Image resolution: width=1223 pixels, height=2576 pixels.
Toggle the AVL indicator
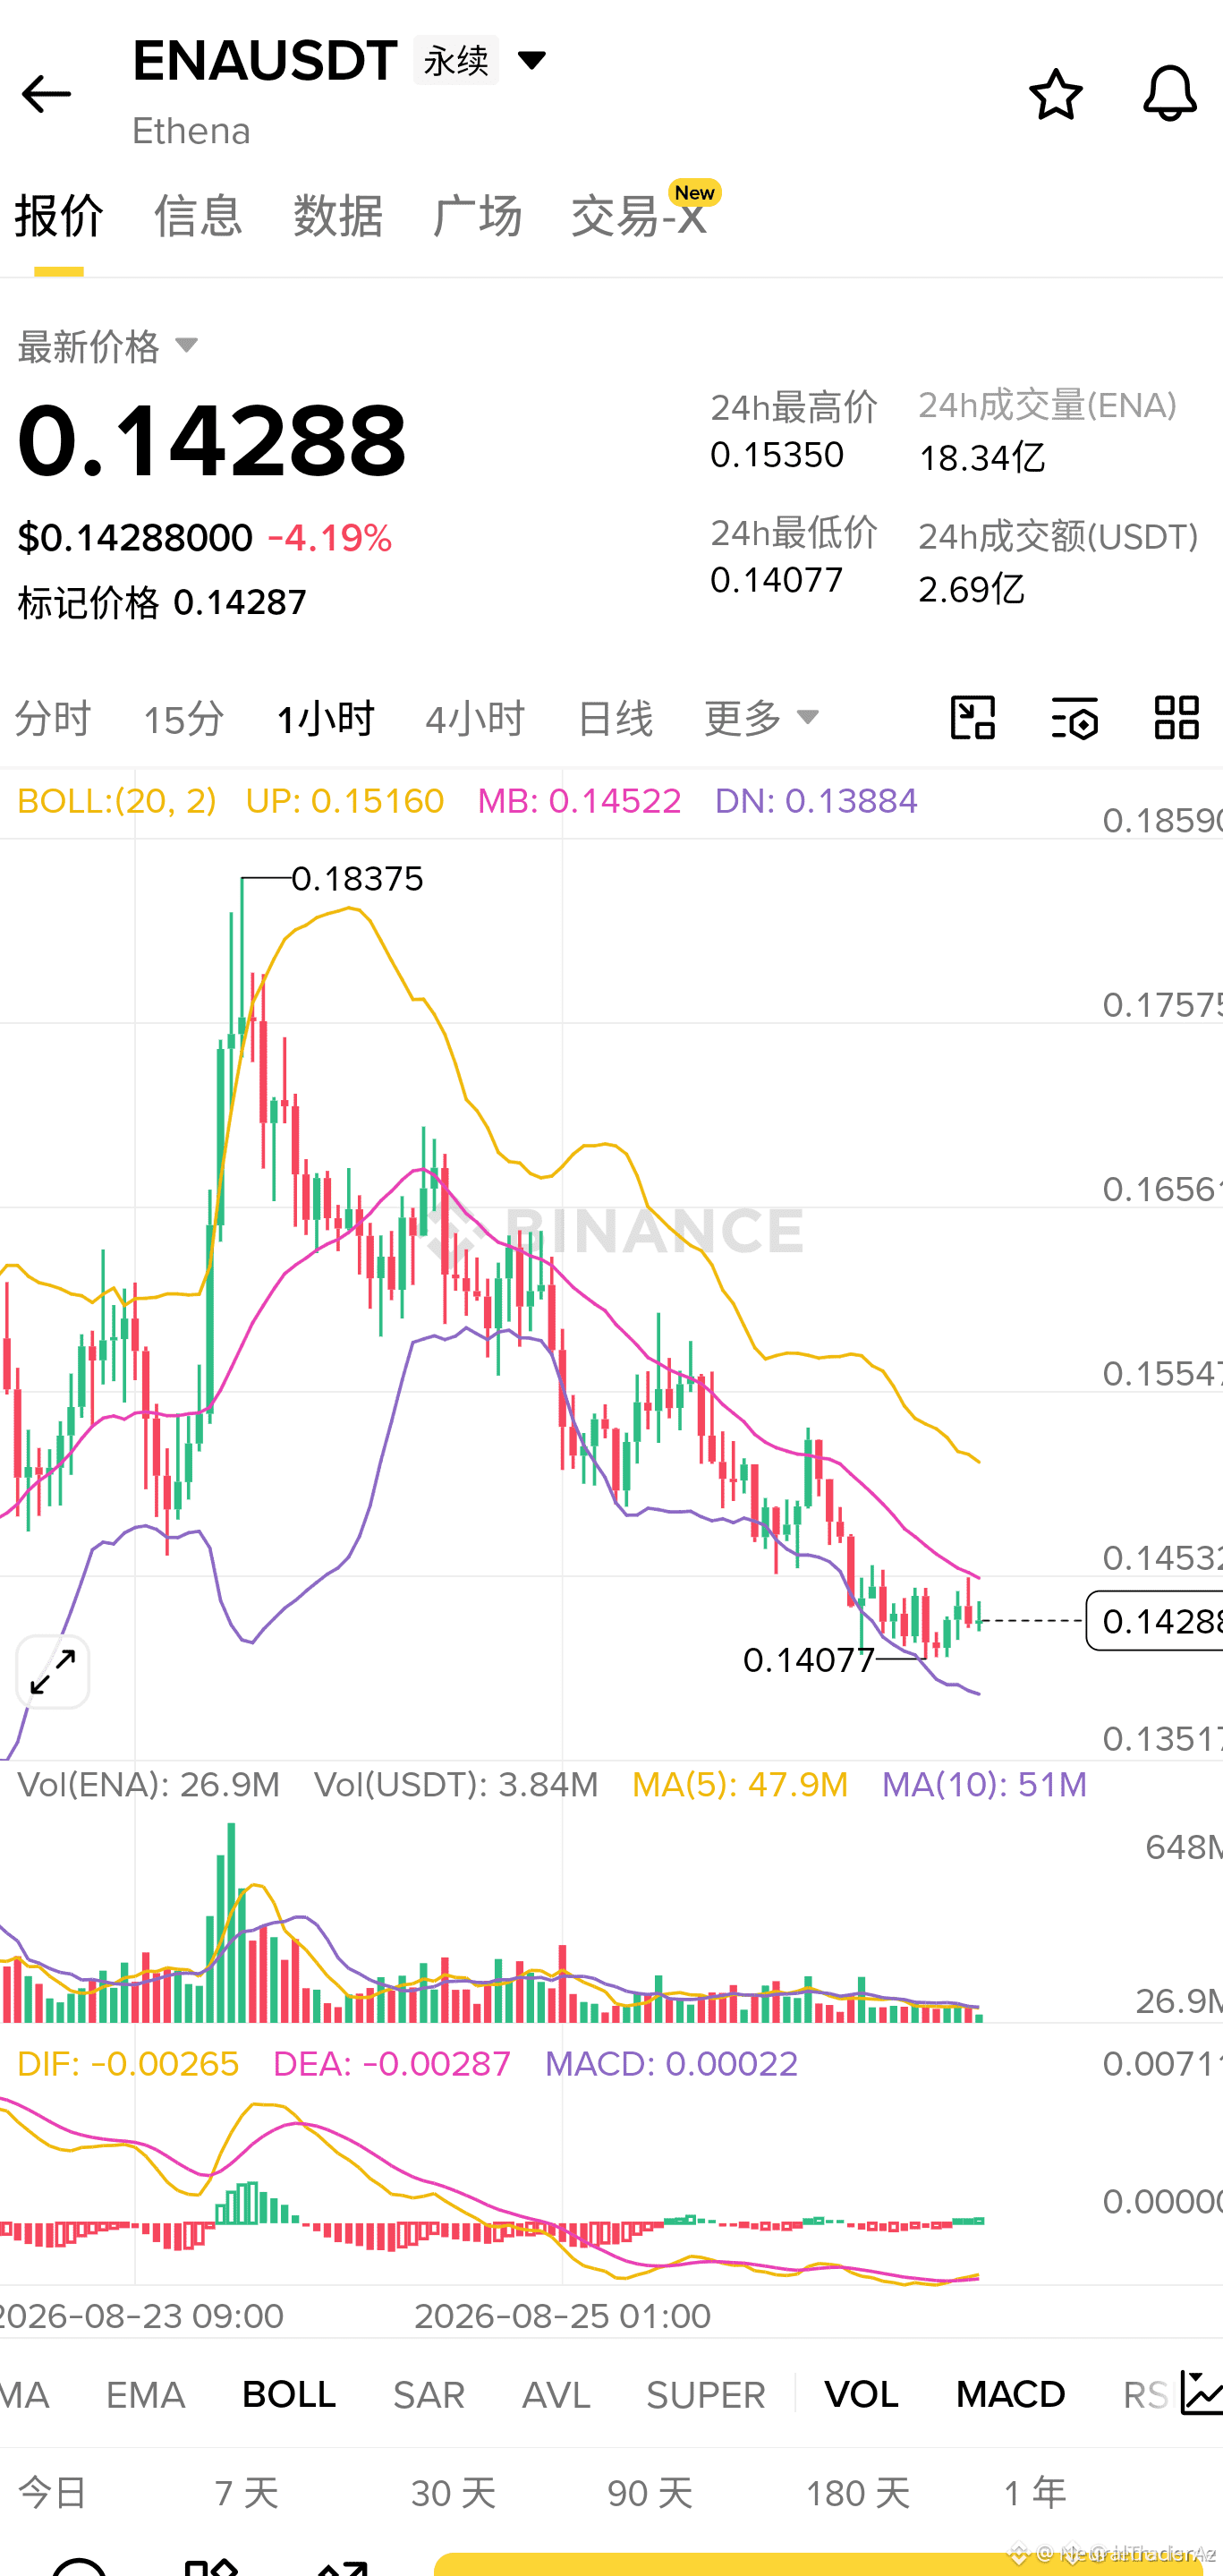click(556, 2395)
